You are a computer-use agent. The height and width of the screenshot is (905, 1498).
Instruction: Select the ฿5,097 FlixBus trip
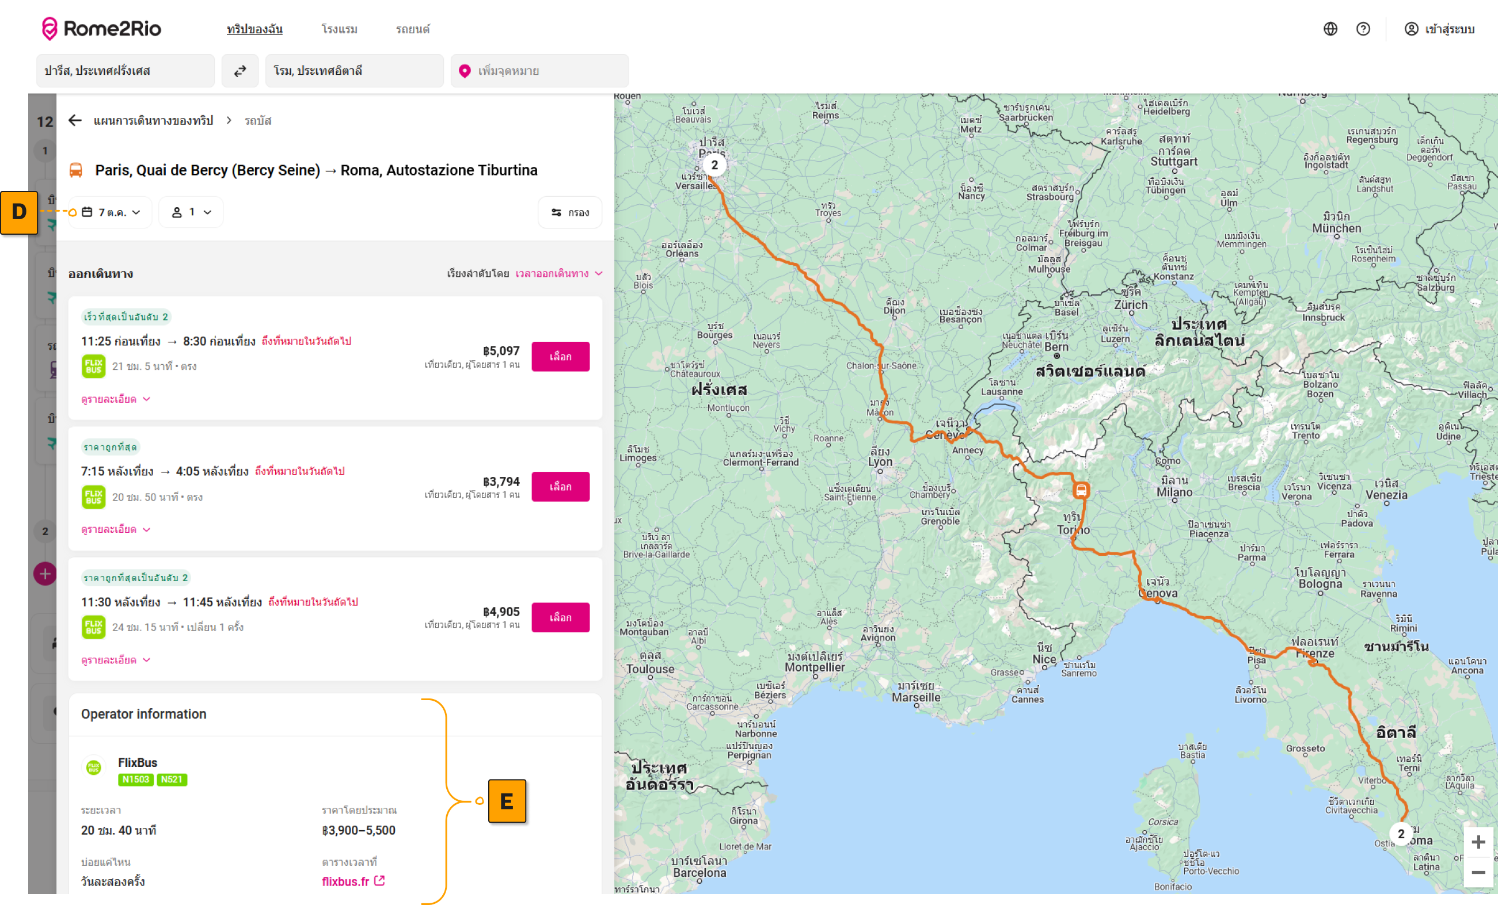tap(560, 357)
